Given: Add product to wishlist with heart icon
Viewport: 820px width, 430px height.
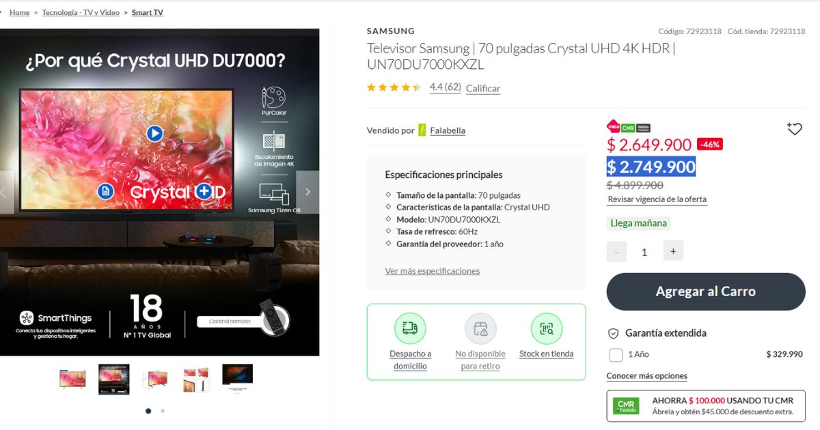Looking at the screenshot, I should pyautogui.click(x=794, y=129).
